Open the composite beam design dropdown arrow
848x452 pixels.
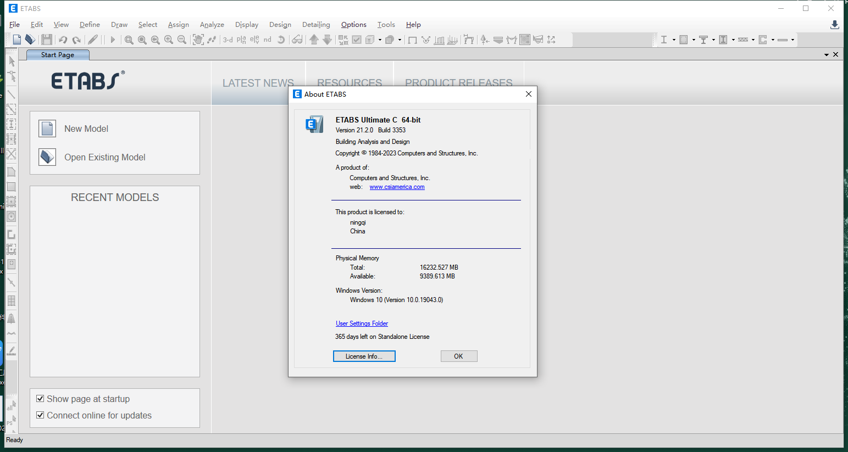(713, 40)
